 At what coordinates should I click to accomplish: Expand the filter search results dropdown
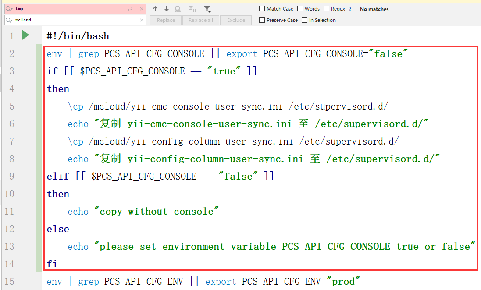click(207, 9)
